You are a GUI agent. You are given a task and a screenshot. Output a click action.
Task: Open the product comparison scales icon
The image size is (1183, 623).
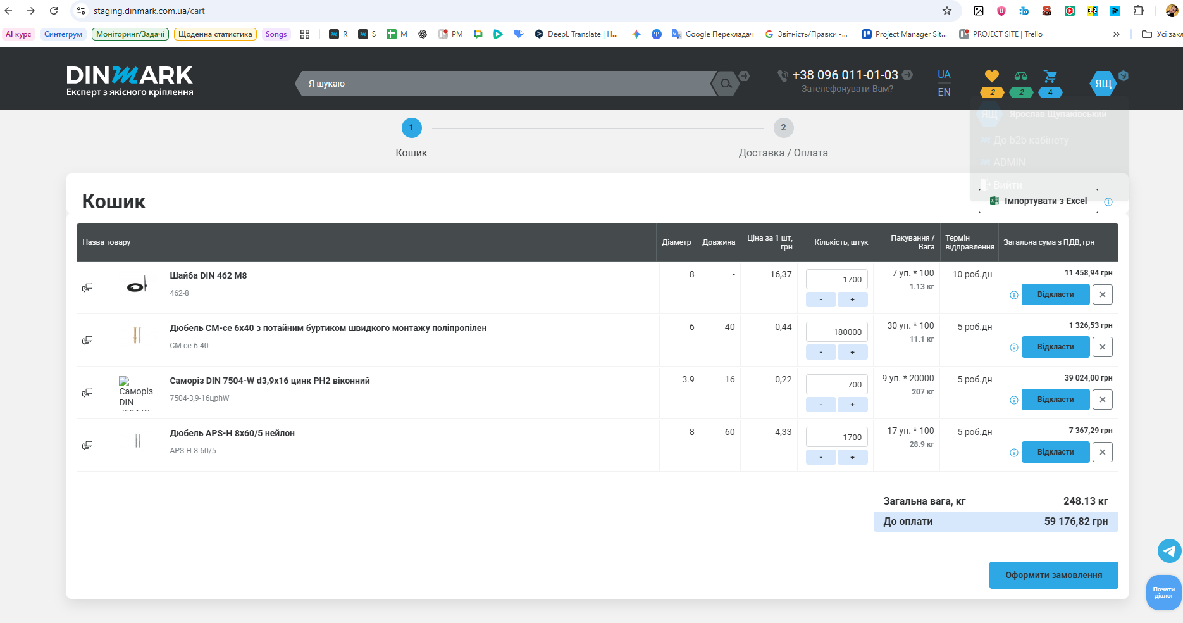[1021, 77]
